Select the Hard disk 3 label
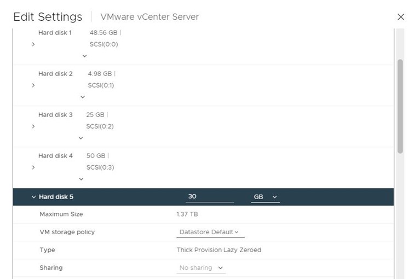This screenshot has width=414, height=279. click(x=55, y=115)
